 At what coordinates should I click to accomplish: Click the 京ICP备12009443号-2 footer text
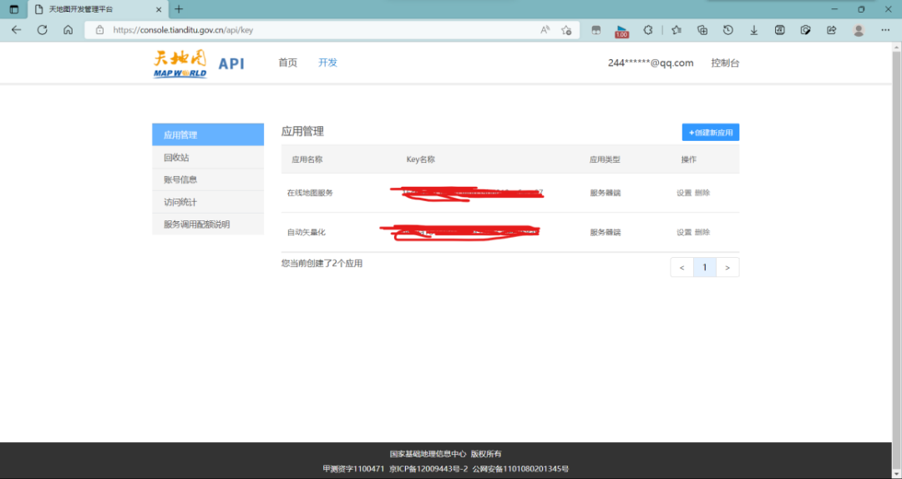[x=428, y=469]
